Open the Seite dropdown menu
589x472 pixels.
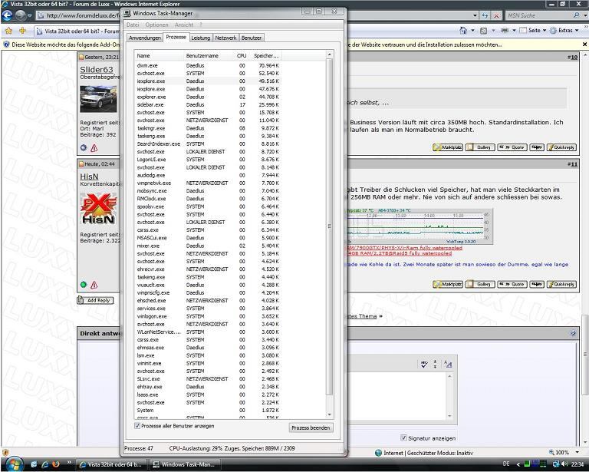click(533, 31)
